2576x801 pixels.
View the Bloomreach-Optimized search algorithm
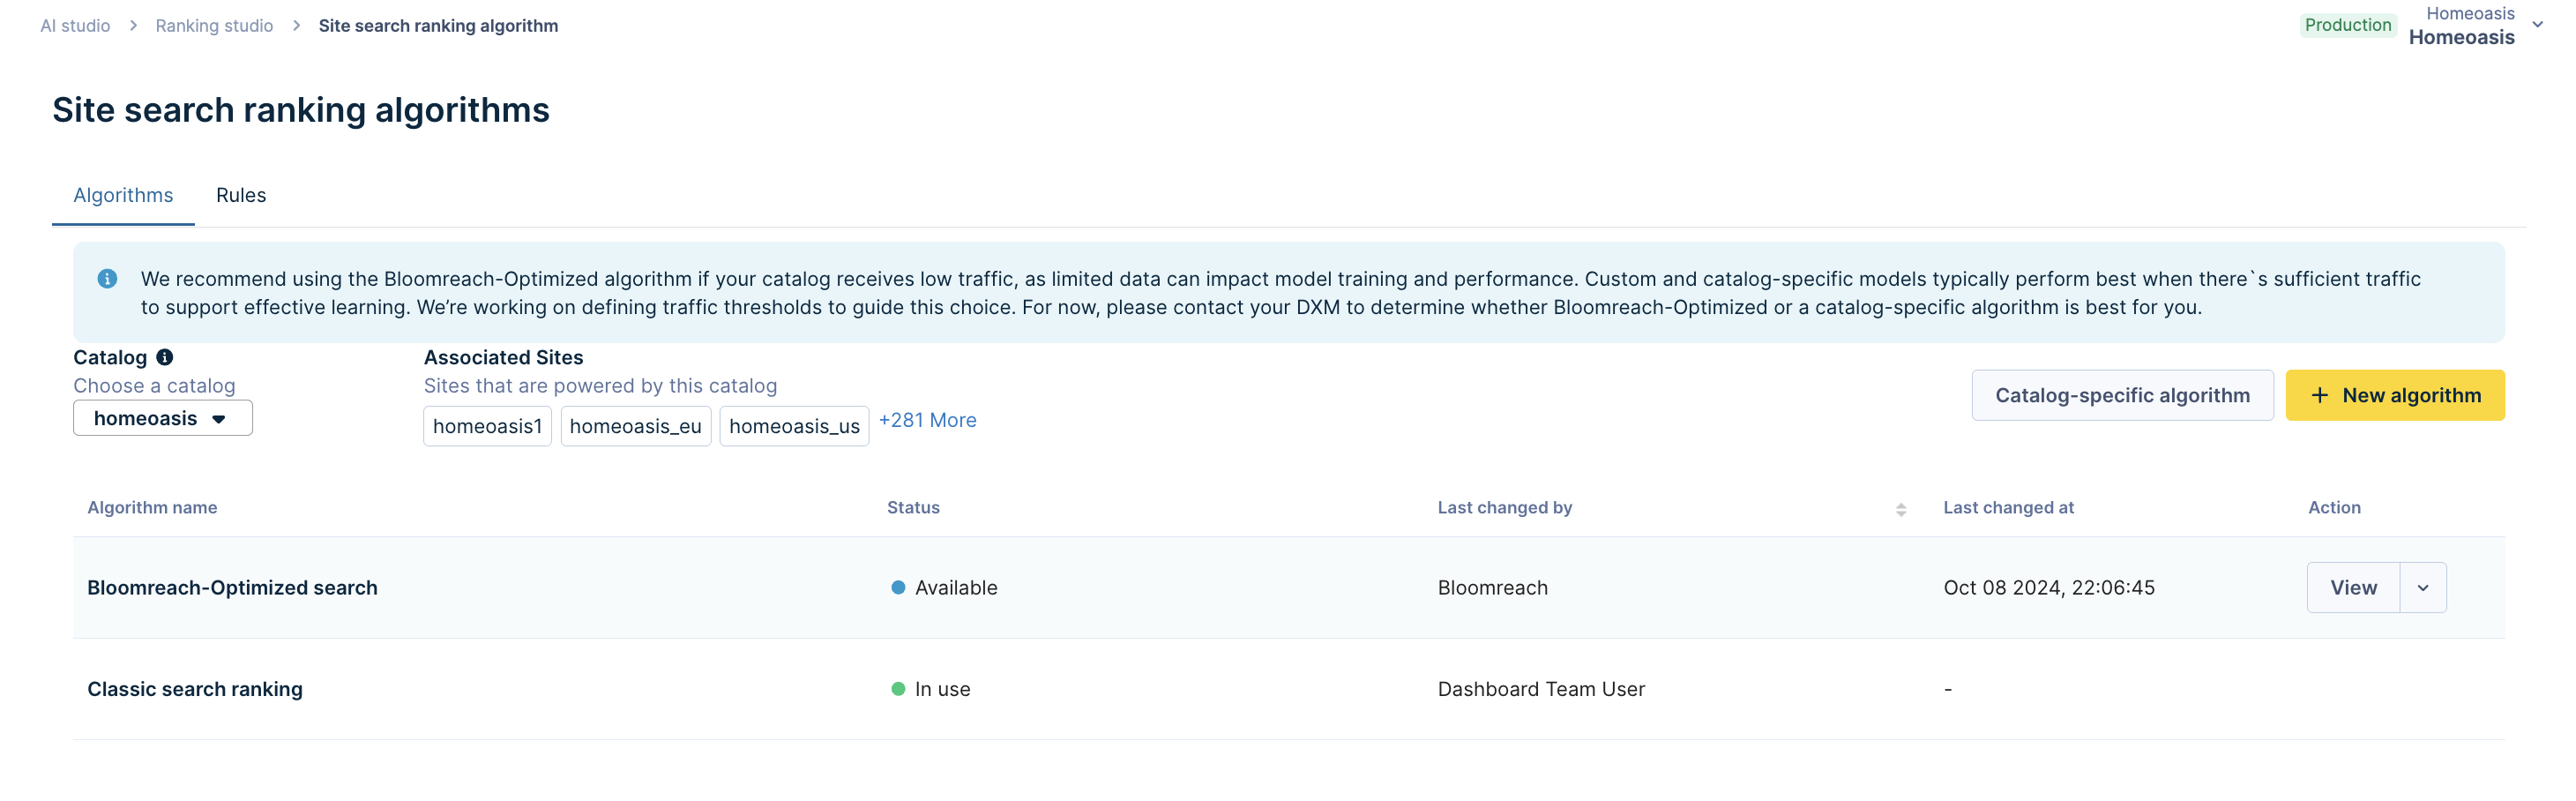click(x=2353, y=588)
